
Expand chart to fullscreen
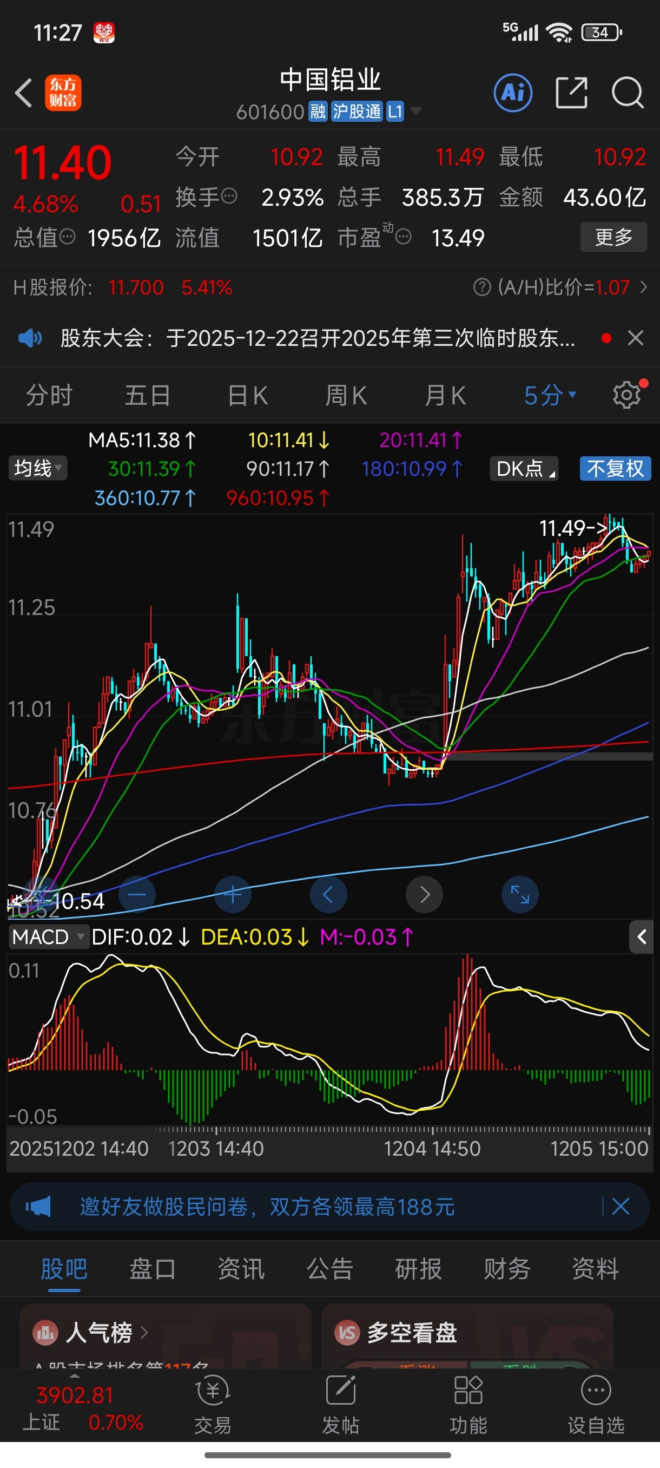click(520, 894)
